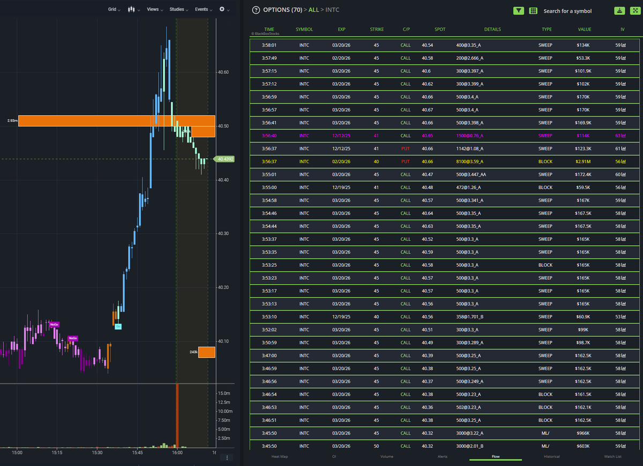Open the three-dot menu below the chart

click(x=227, y=457)
